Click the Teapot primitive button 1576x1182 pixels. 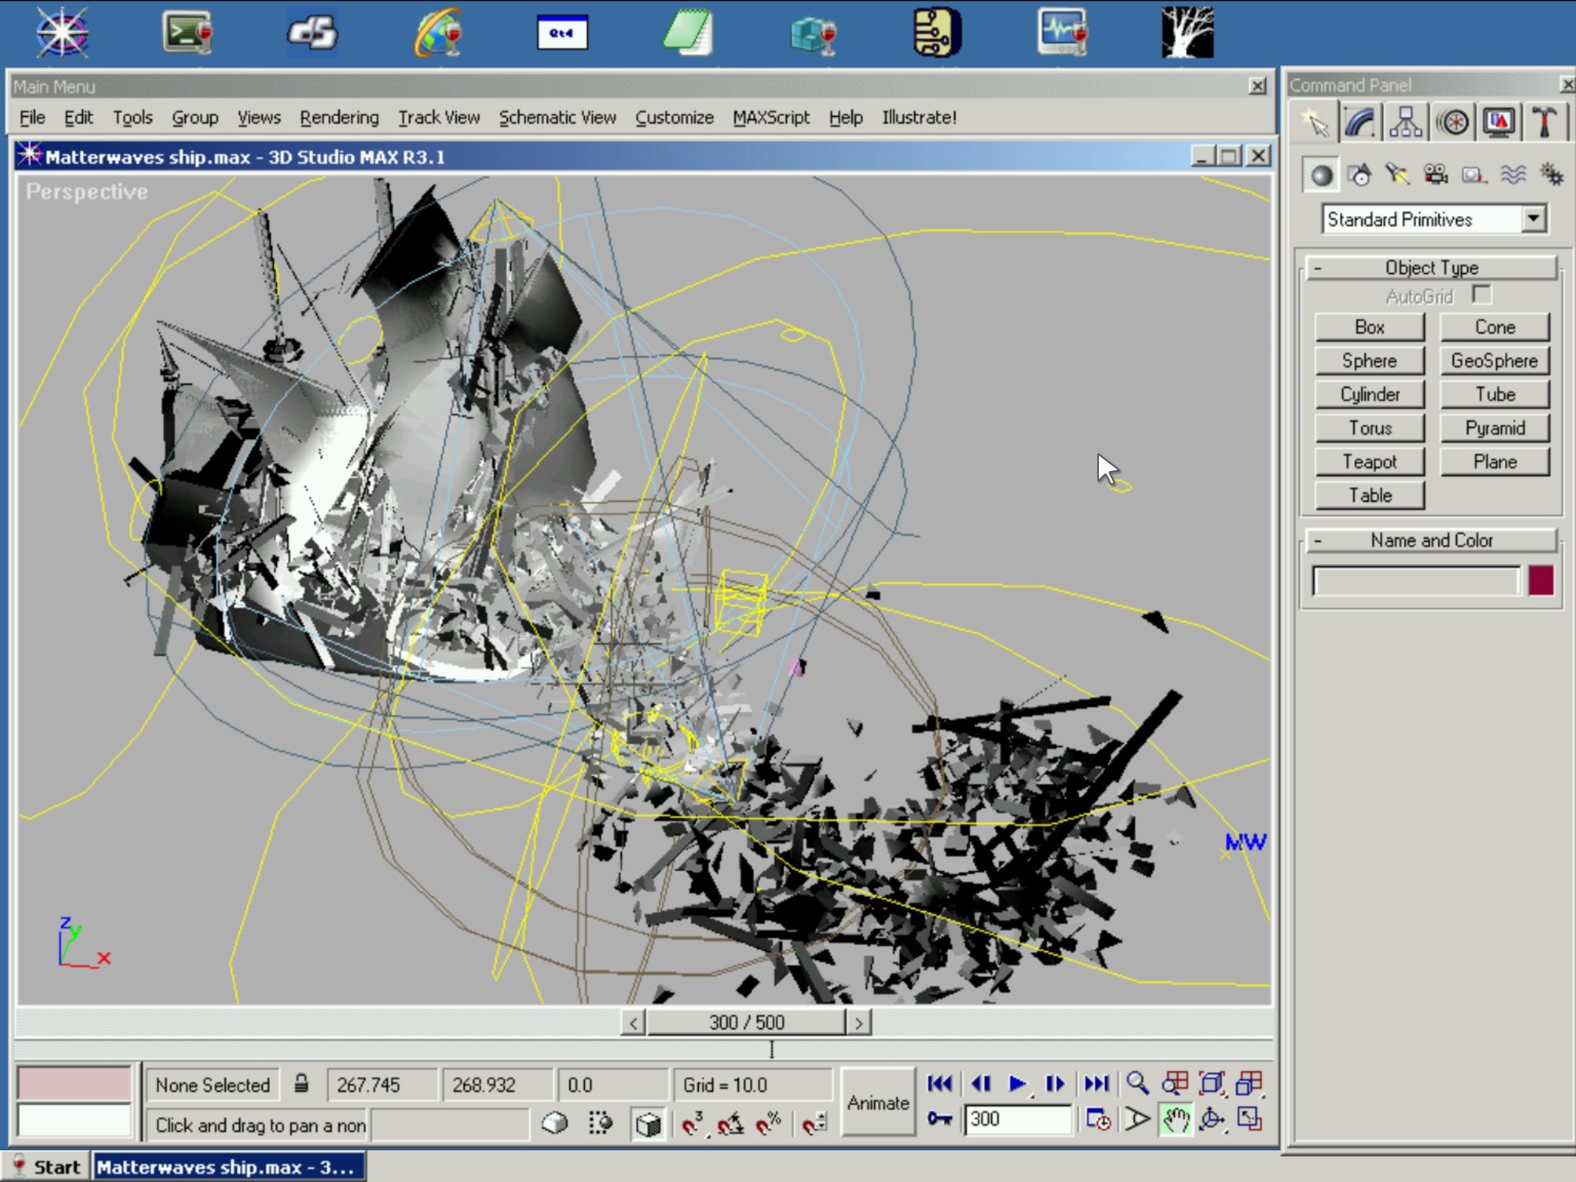tap(1369, 462)
